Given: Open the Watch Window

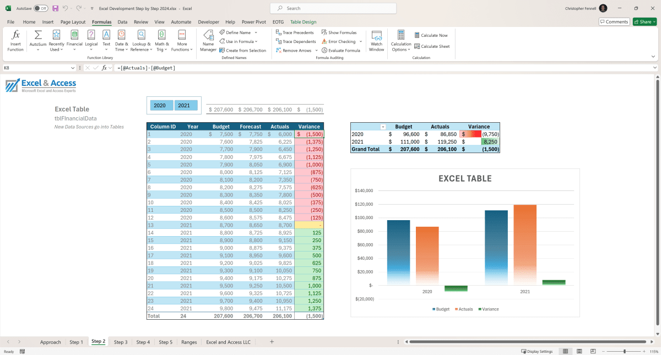Looking at the screenshot, I should [x=376, y=40].
